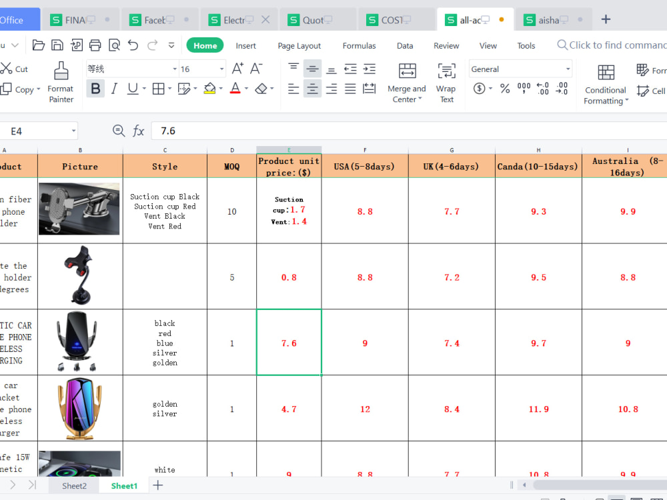Click the Save document icon

click(x=57, y=45)
